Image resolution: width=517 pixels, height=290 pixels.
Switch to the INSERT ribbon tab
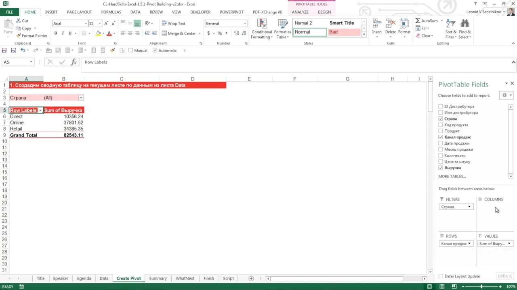(x=51, y=12)
